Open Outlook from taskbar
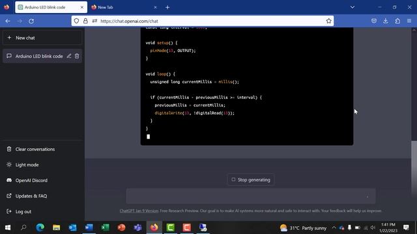The image size is (417, 234). tap(72, 227)
